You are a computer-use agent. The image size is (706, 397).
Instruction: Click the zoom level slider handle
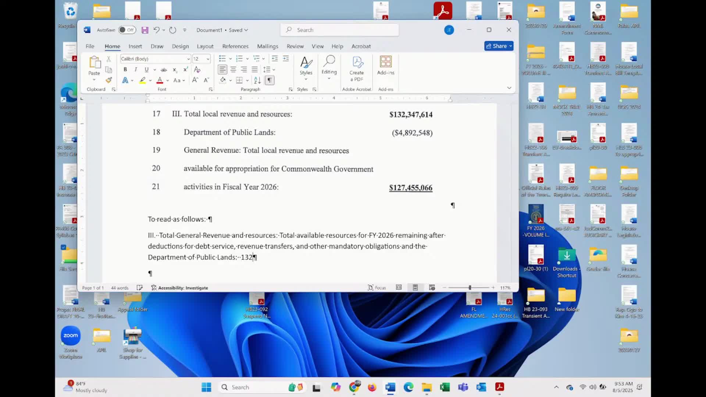[470, 288]
